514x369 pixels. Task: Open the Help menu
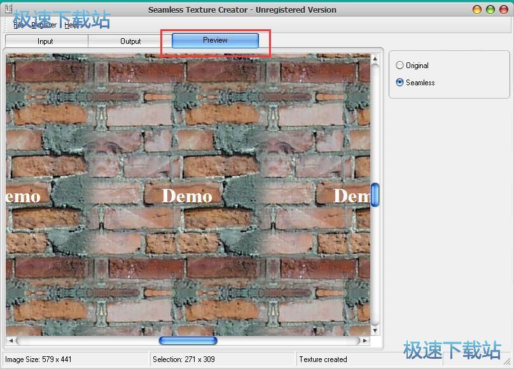tap(72, 25)
